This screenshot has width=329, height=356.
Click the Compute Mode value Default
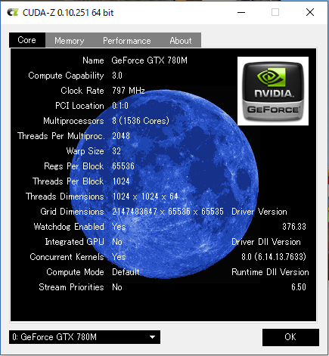126,272
